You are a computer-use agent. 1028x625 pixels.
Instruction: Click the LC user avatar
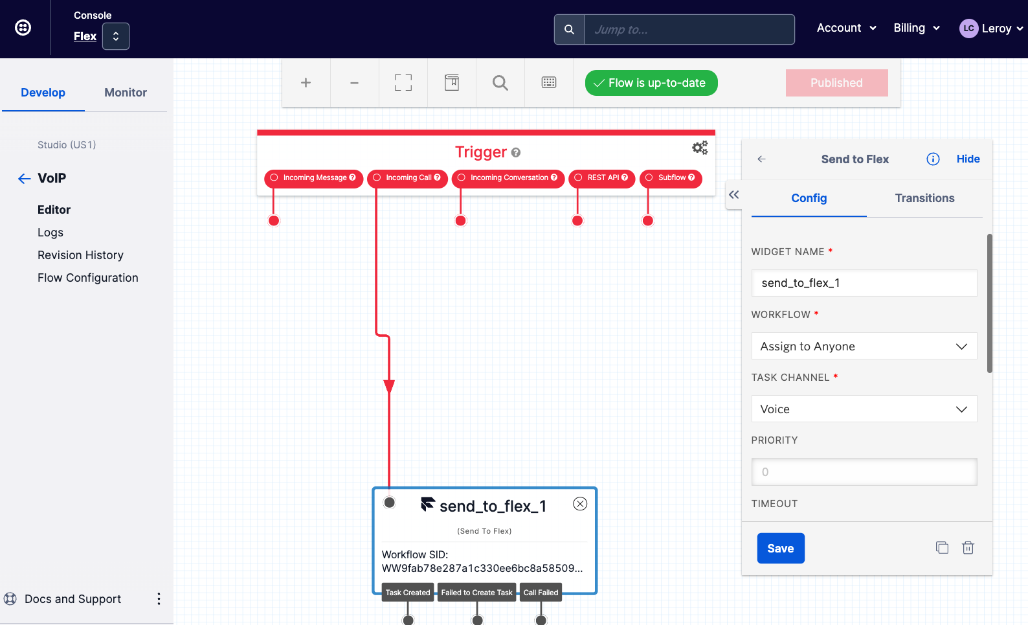[x=968, y=28]
